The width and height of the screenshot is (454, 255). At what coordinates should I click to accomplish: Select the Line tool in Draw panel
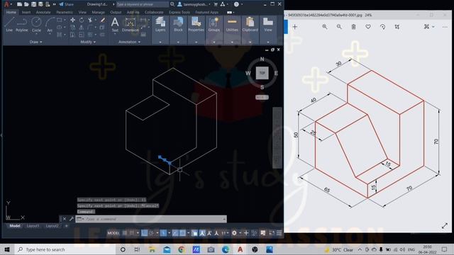click(9, 24)
